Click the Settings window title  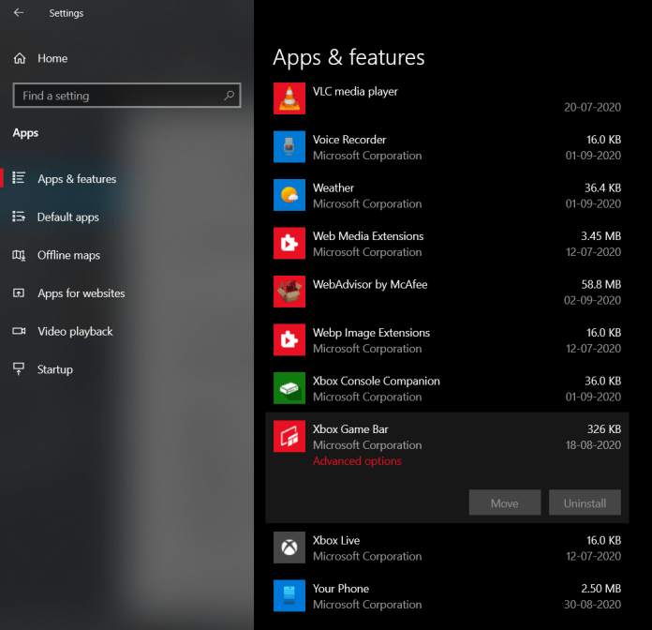coord(67,13)
